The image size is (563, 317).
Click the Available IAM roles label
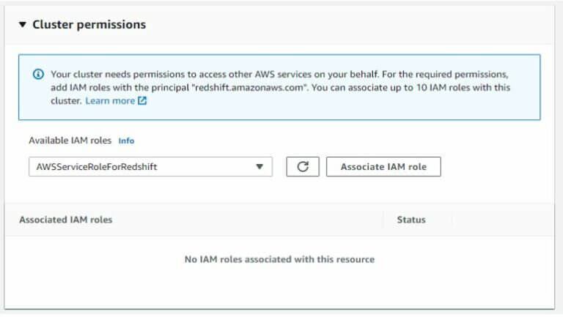coord(70,141)
